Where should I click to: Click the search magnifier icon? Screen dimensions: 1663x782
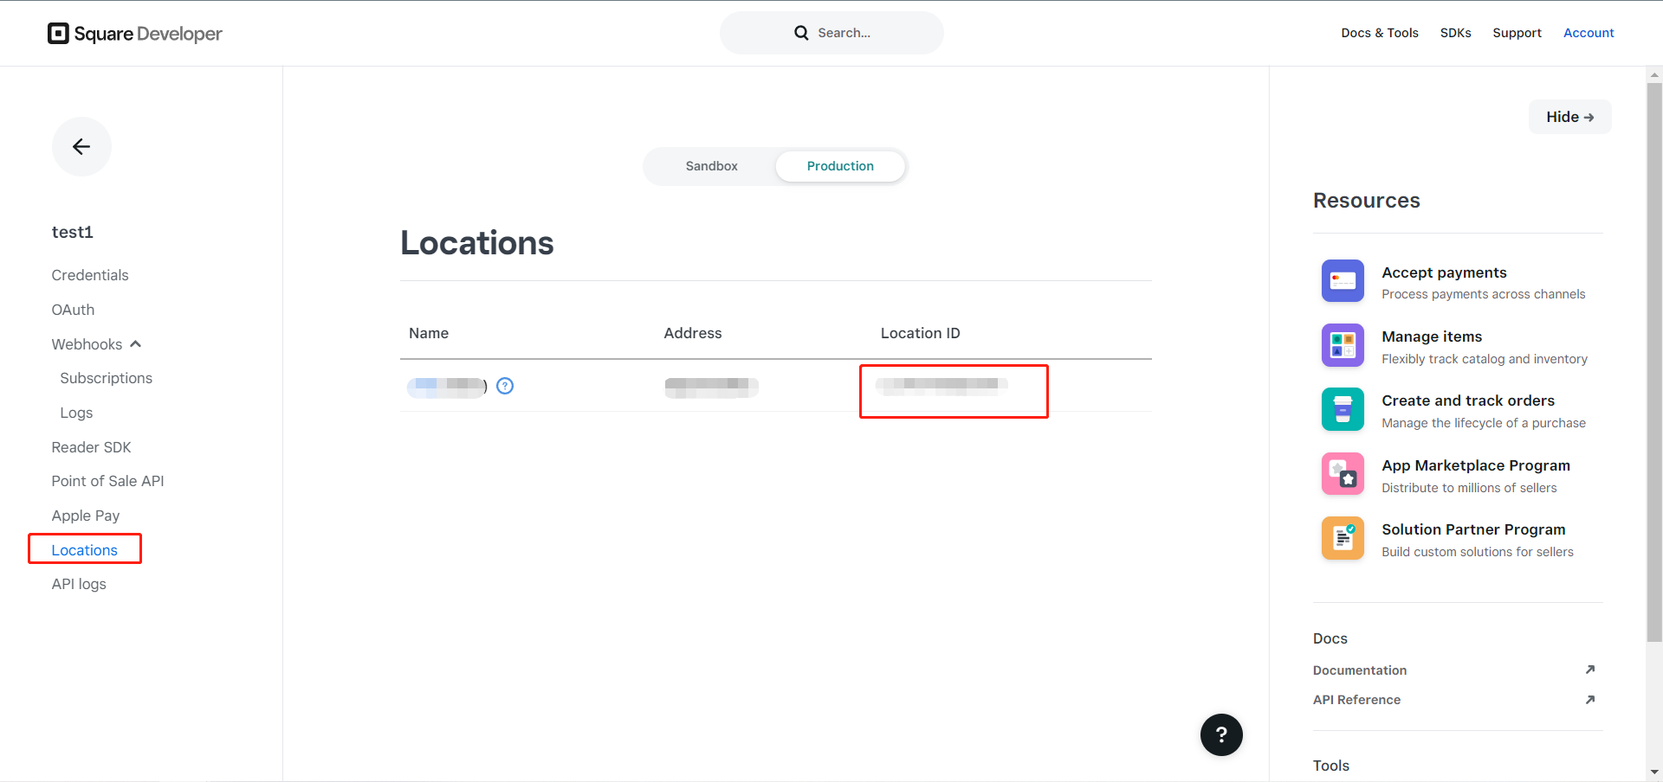pos(801,33)
